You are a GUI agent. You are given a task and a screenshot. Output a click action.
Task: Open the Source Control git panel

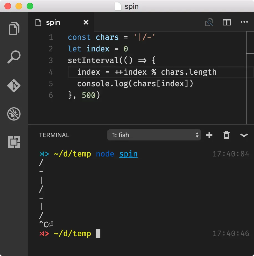click(x=14, y=85)
